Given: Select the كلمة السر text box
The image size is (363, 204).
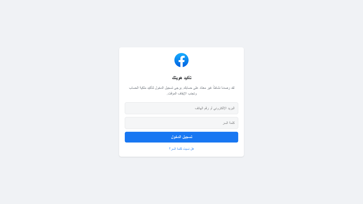Looking at the screenshot, I should coord(181,123).
